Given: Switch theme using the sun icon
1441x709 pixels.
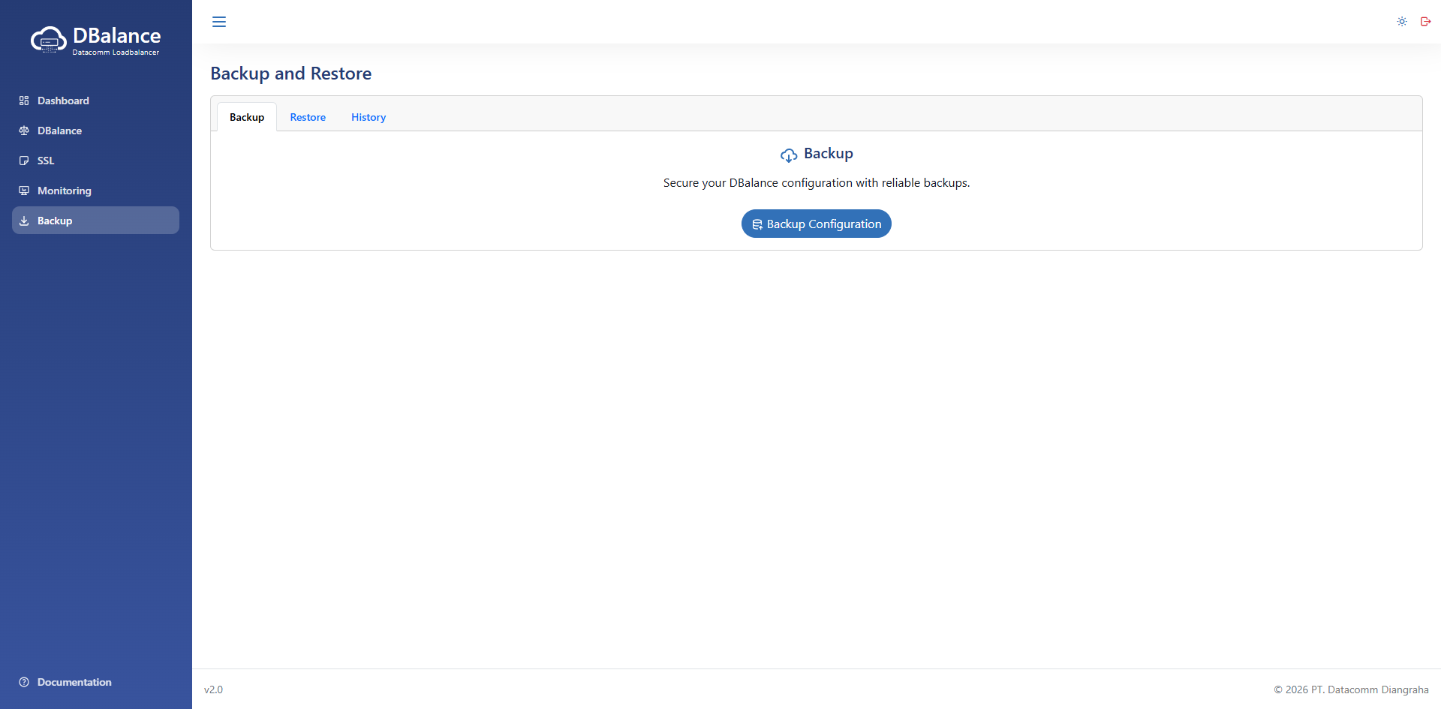Looking at the screenshot, I should tap(1401, 22).
